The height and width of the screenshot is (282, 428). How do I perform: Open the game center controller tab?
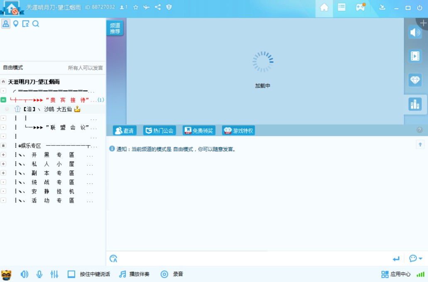pyautogui.click(x=360, y=7)
